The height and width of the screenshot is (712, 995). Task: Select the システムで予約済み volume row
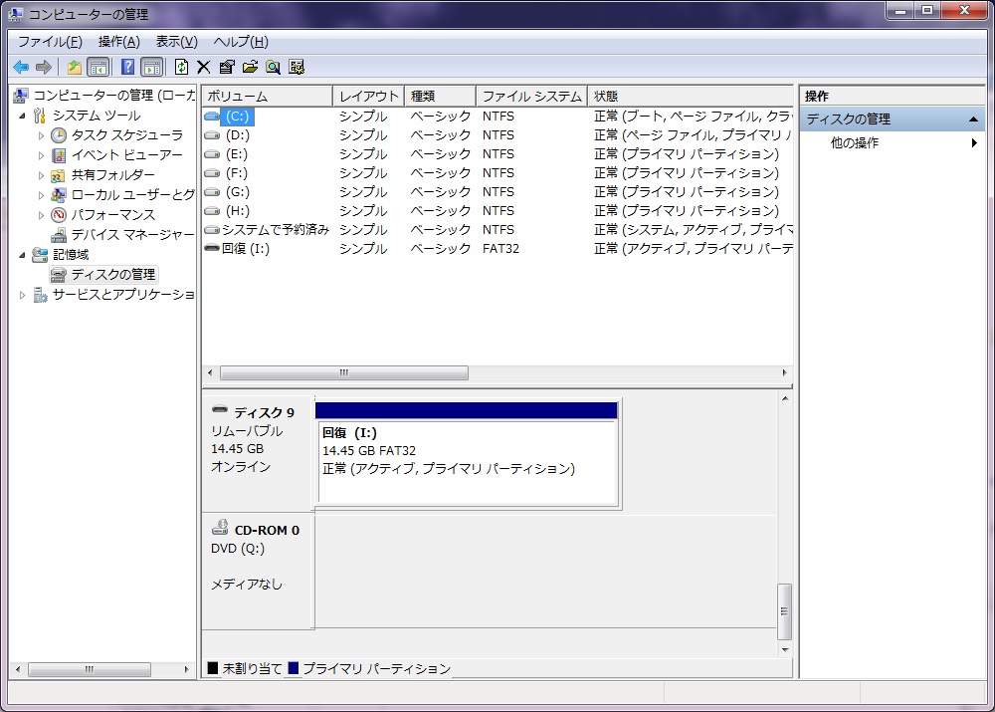click(497, 230)
